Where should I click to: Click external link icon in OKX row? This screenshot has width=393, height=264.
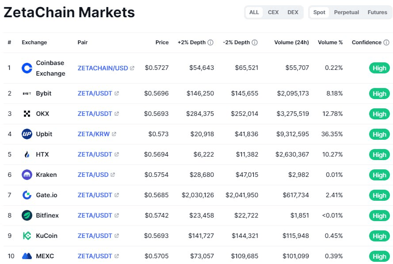point(117,114)
